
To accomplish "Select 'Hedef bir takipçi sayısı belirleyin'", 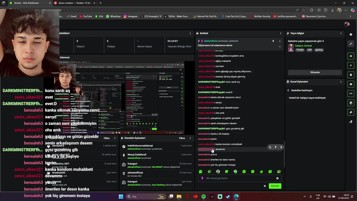I will click(x=307, y=98).
